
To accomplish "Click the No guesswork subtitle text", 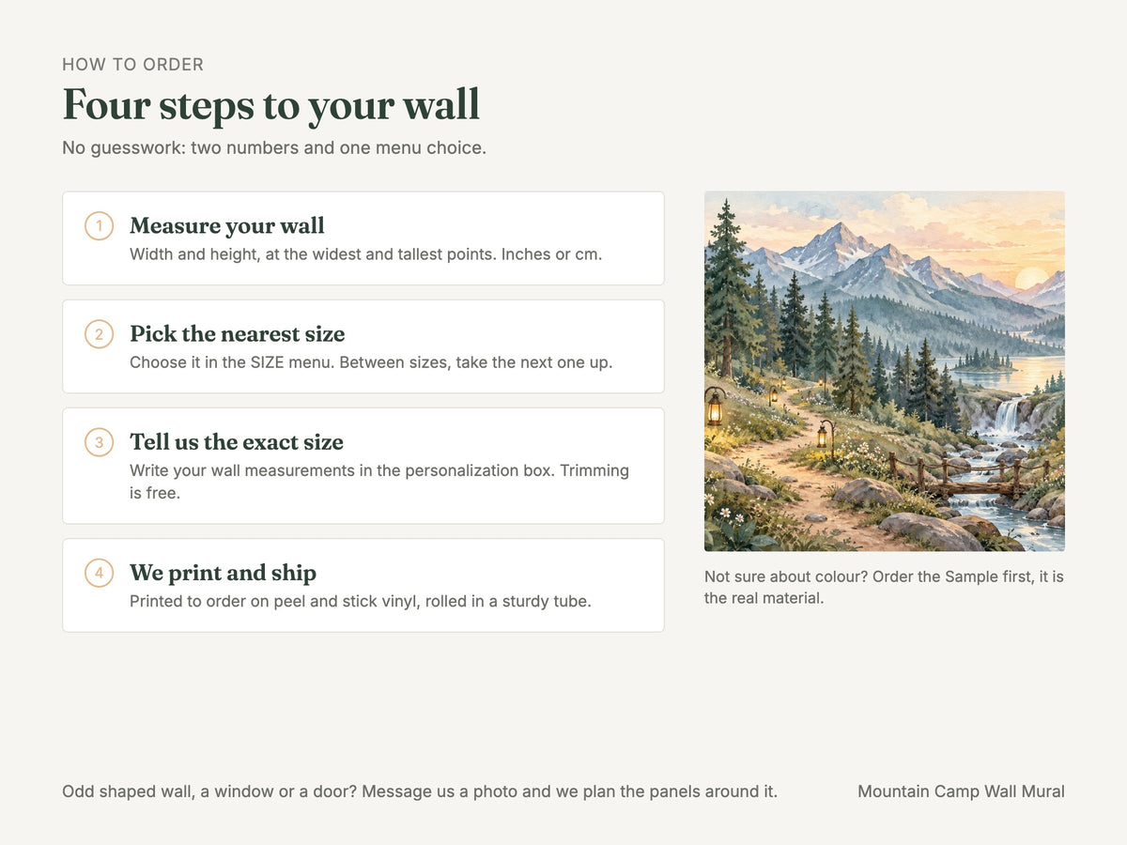I will point(274,147).
